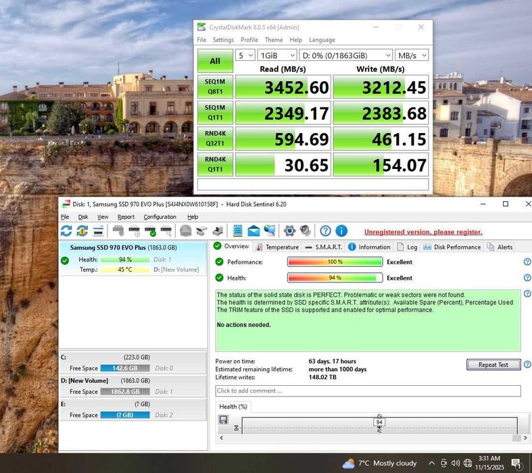The image size is (532, 473).
Task: Click the grey dome-shaped toolbar icon
Action: (186, 231)
